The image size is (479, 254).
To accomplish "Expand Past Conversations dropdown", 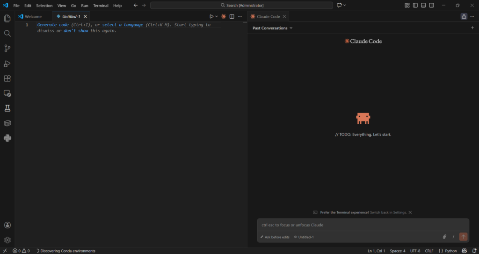I will tap(273, 28).
